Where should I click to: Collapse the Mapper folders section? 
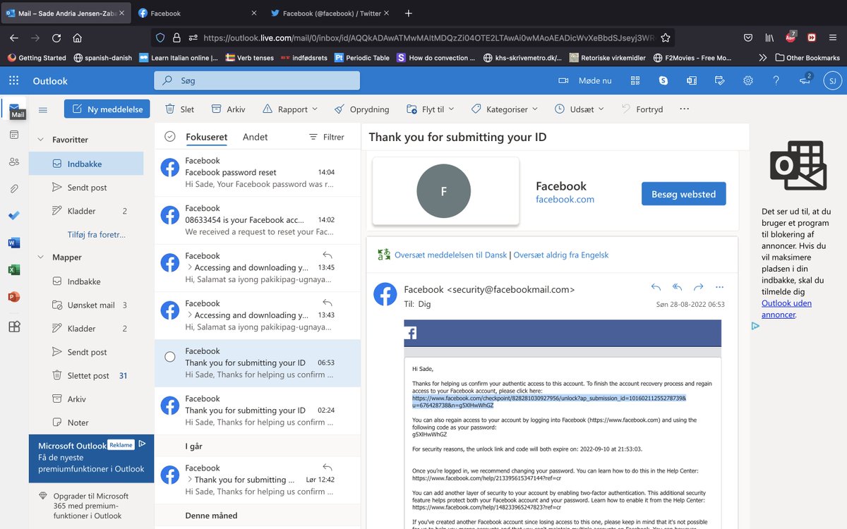40,257
